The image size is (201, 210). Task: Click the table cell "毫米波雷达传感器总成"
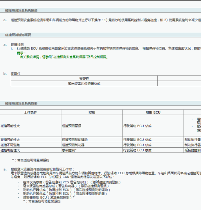(84, 84)
